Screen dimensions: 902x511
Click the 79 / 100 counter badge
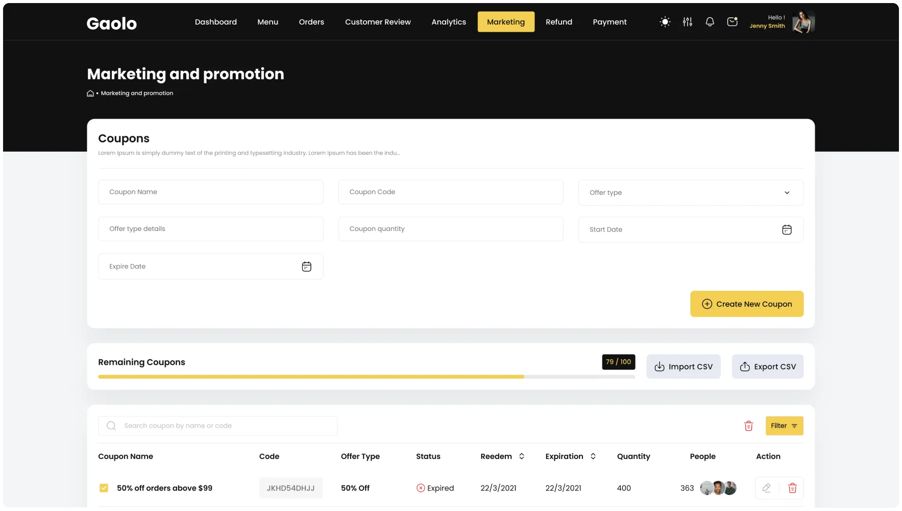(x=619, y=362)
